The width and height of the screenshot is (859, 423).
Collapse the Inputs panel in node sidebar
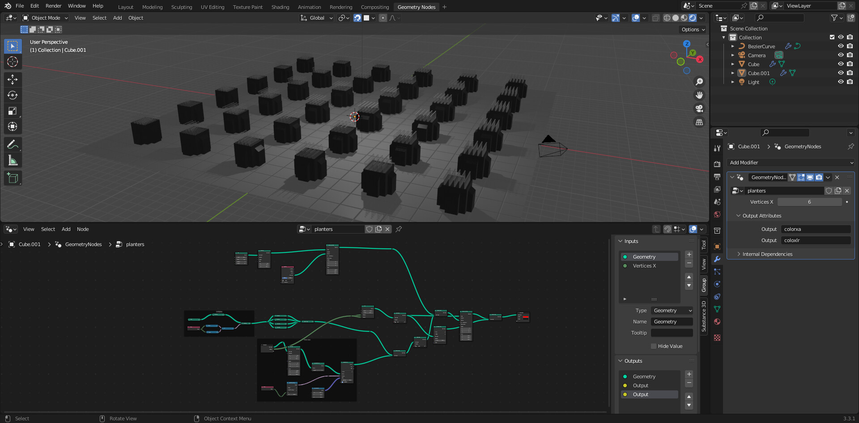(x=620, y=241)
